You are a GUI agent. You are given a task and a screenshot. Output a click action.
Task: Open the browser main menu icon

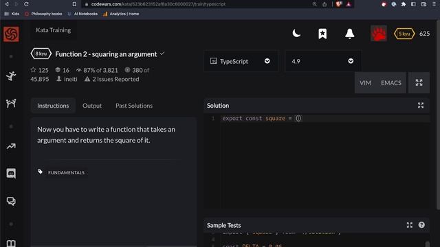pos(434,4)
